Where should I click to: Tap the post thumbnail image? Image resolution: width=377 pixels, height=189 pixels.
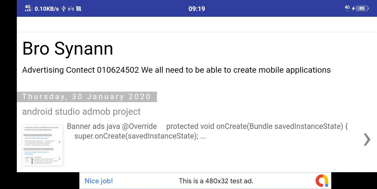[x=43, y=145]
